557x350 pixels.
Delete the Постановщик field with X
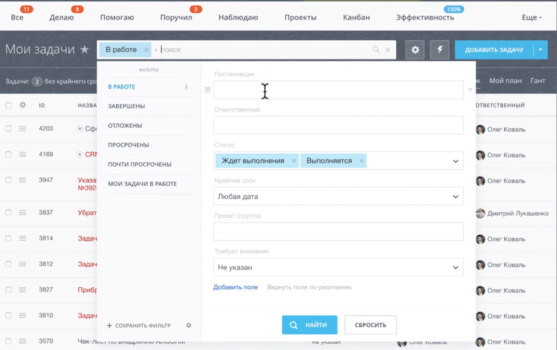click(x=470, y=90)
